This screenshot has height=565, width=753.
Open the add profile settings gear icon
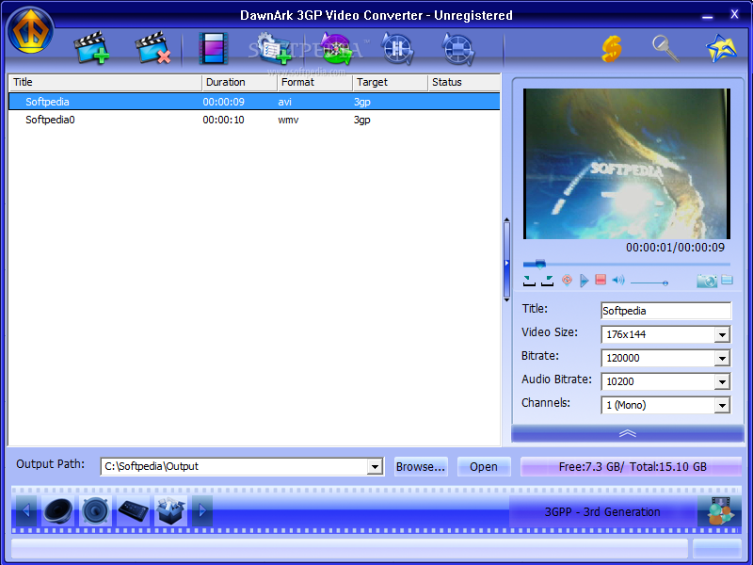pyautogui.click(x=273, y=48)
